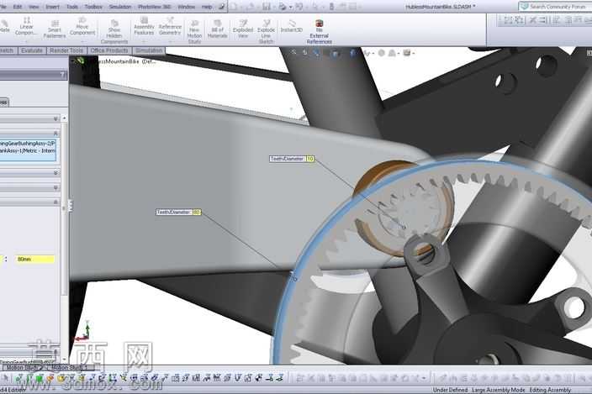The width and height of the screenshot is (592, 394).
Task: Open the Hide/Show Items view icon
Action: (x=367, y=53)
